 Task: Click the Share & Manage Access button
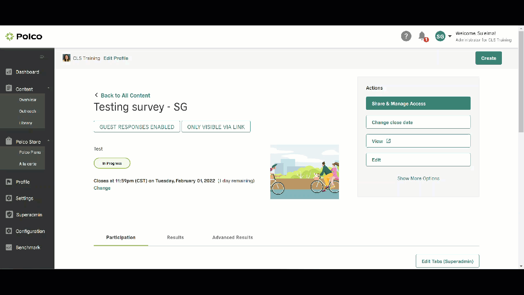pos(418,104)
